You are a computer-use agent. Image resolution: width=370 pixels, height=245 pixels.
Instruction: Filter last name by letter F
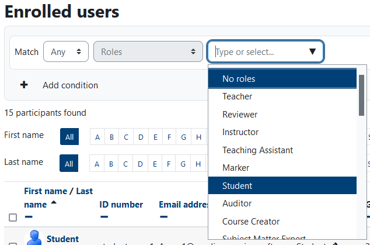169,164
